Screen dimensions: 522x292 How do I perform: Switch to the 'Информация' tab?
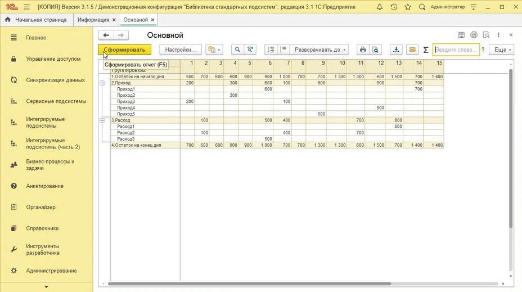tap(93, 20)
